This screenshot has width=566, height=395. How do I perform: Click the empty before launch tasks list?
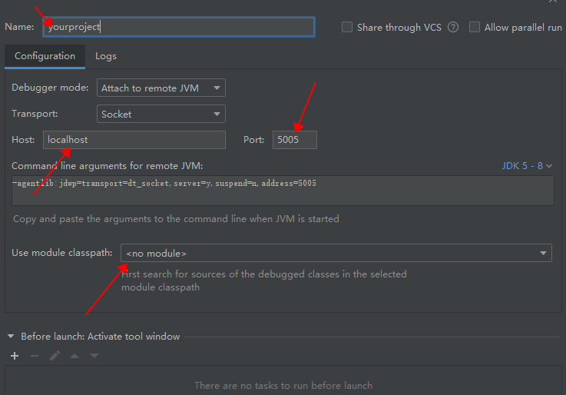pos(283,380)
